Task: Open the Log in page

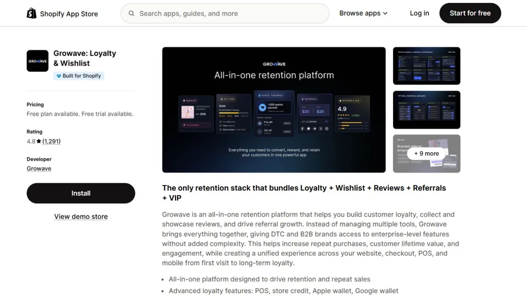Action: pos(419,13)
